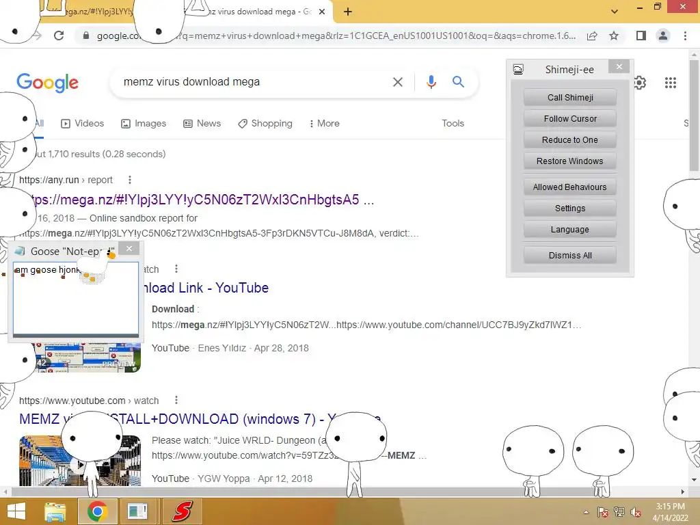Click the Enes Yıldız channel text

tap(222, 348)
